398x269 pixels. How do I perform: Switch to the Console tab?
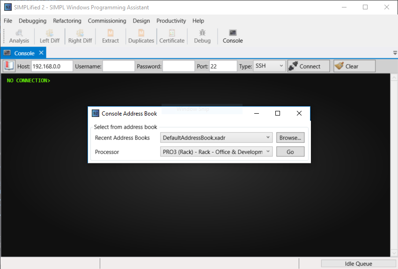[x=24, y=53]
